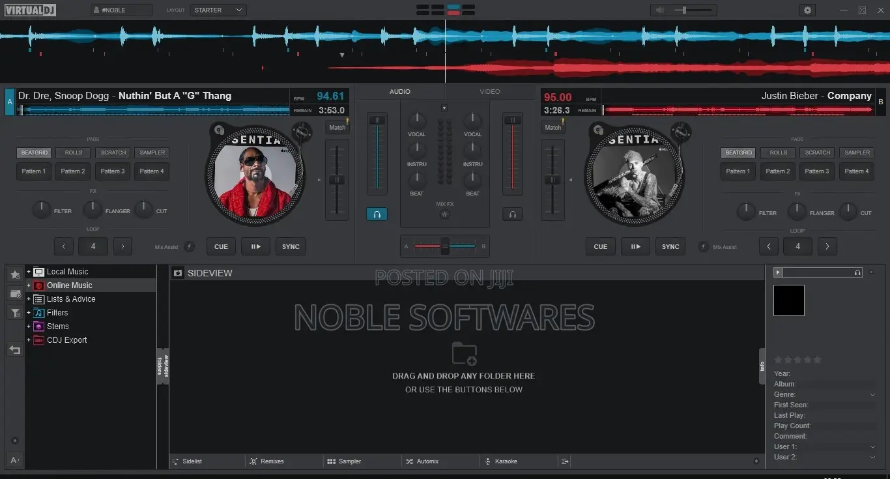Click the crossfader slider

point(445,246)
